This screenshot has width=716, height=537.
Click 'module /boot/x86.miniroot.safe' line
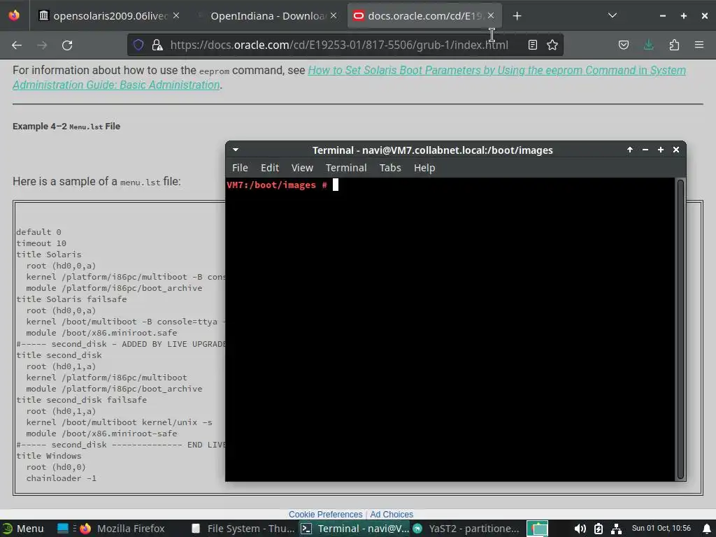101,332
